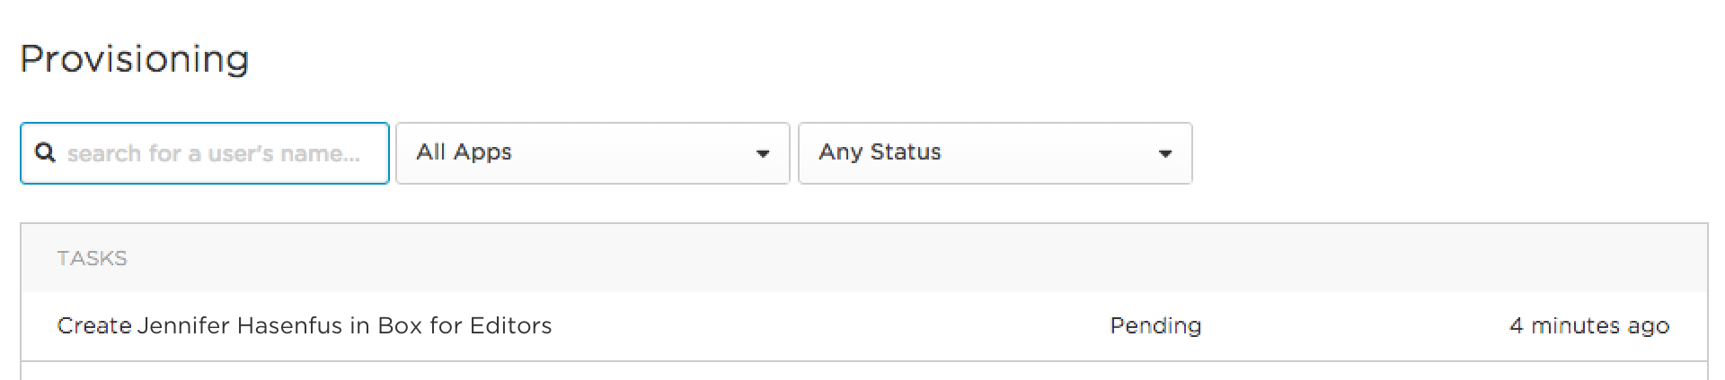The image size is (1725, 380).
Task: Click the empty gray area of the TASKS header bar
Action: tap(898, 258)
